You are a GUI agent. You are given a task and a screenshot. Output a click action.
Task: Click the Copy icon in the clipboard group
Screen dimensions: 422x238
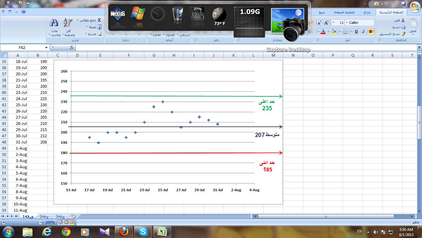(x=403, y=27)
